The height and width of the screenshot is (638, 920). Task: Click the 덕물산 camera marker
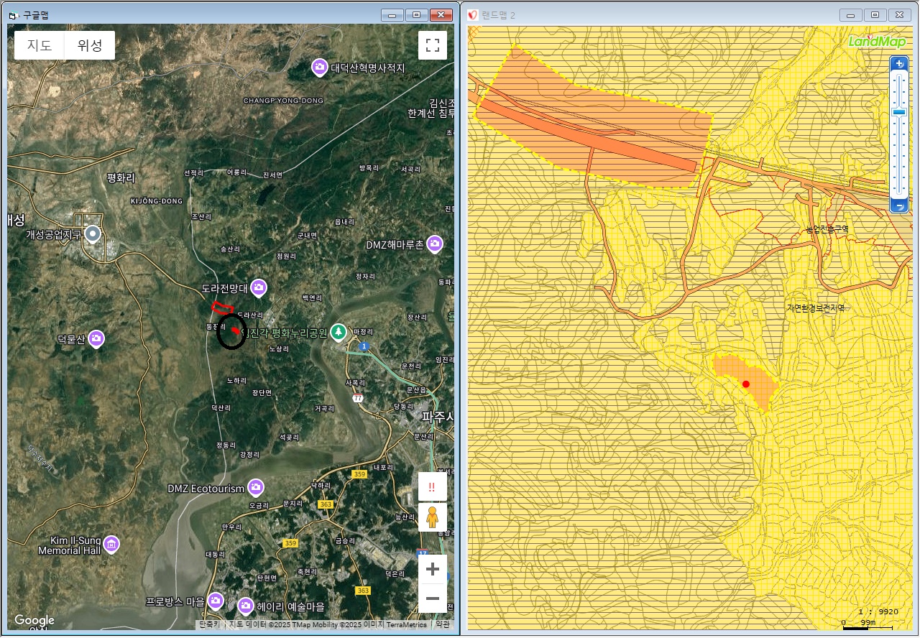pyautogui.click(x=96, y=338)
